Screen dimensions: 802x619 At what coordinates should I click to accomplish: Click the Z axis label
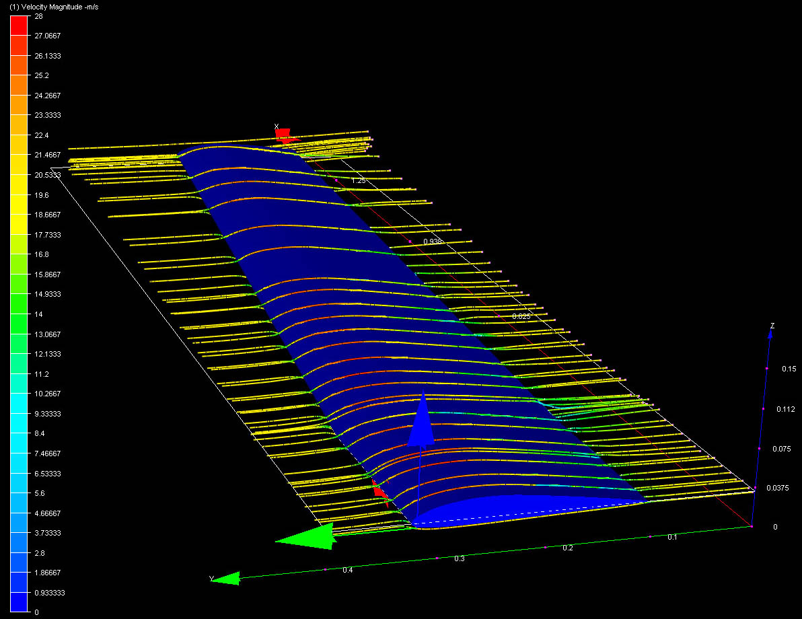pos(772,326)
